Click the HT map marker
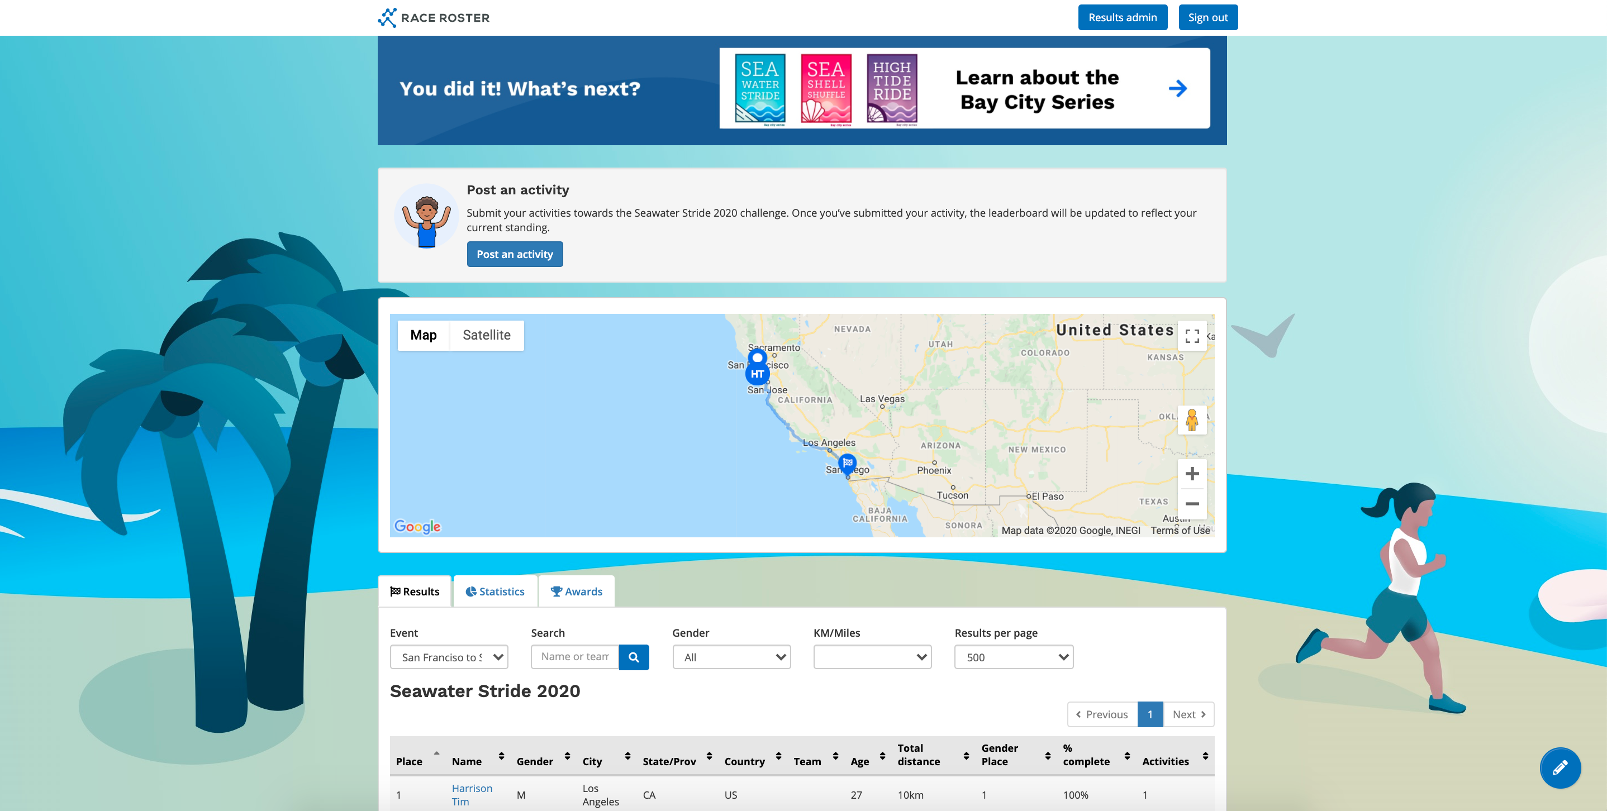The width and height of the screenshot is (1607, 811). tap(757, 374)
